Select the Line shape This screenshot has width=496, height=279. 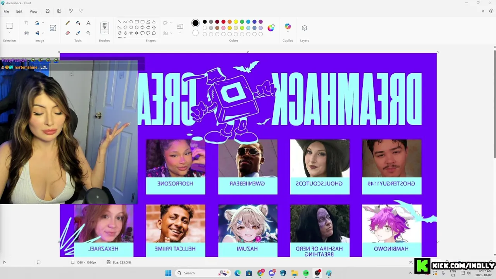coord(119,22)
